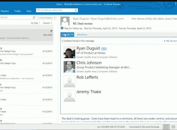This screenshot has width=177, height=130.
Task: Click Jeremy Thake's blank profile placeholder
Action: pos(69,96)
